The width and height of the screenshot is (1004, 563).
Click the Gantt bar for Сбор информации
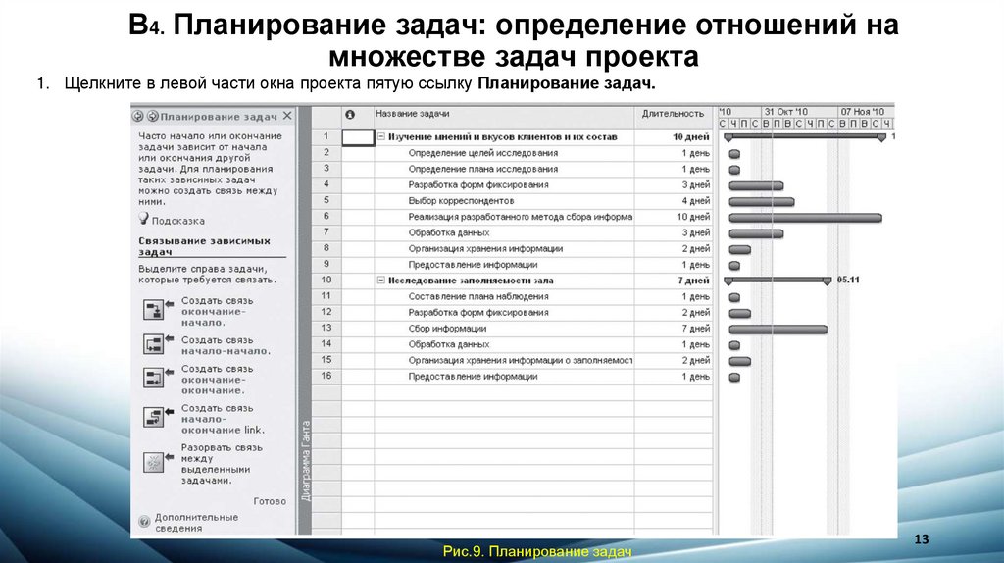[778, 330]
